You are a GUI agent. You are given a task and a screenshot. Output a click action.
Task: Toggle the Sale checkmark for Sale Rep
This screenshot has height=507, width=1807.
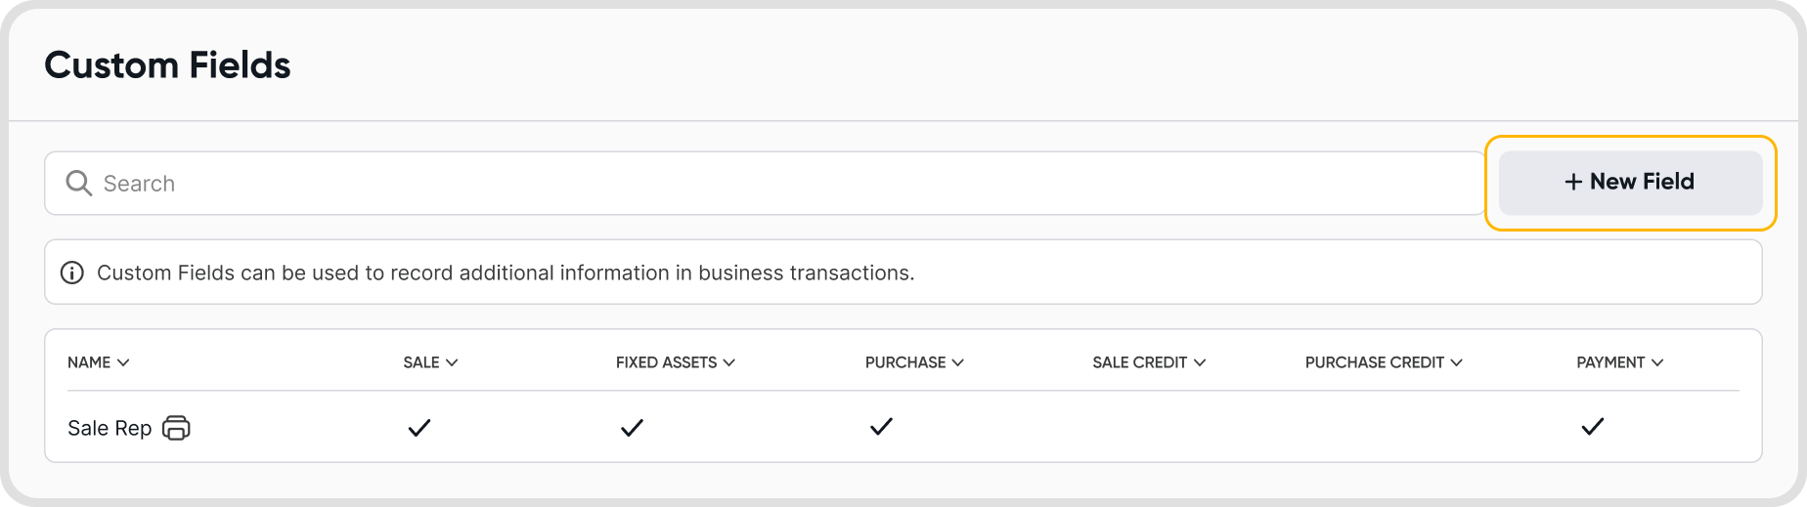coord(419,428)
